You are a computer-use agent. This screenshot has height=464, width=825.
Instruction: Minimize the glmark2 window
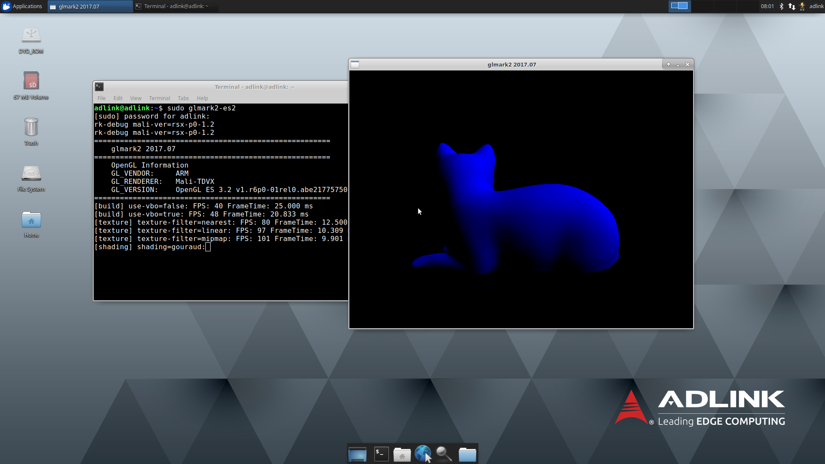678,64
